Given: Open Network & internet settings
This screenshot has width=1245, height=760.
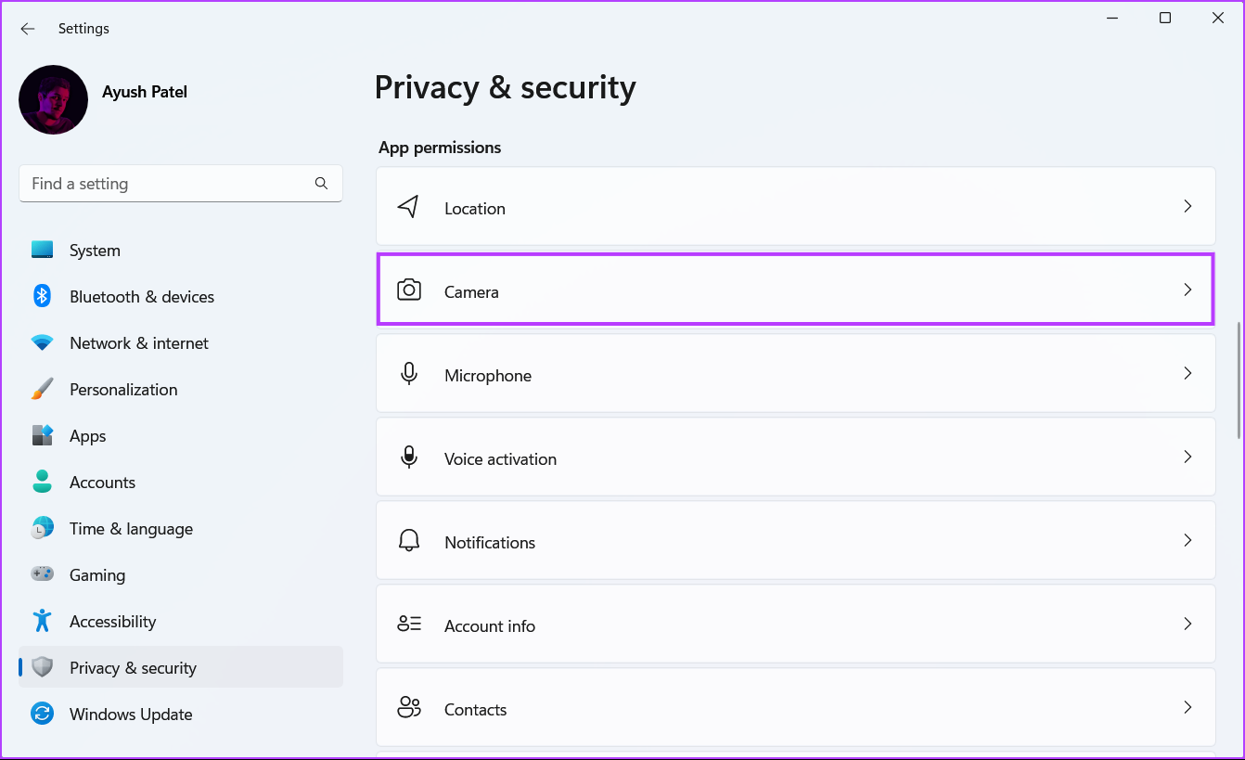Looking at the screenshot, I should pyautogui.click(x=139, y=342).
